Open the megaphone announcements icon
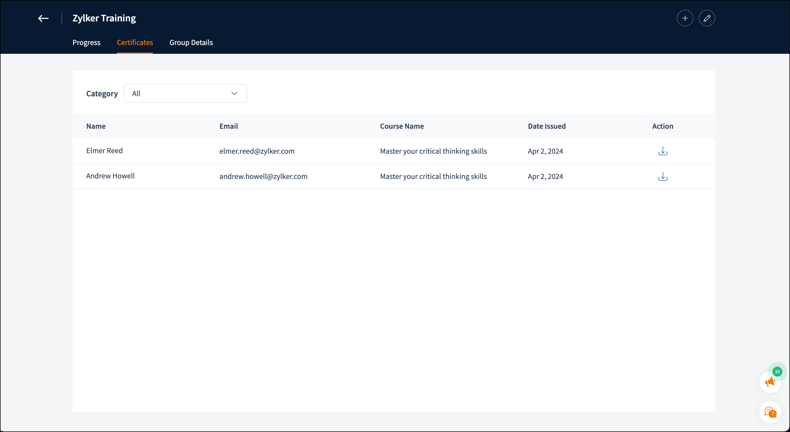Screen dimensions: 790x432 (770, 382)
